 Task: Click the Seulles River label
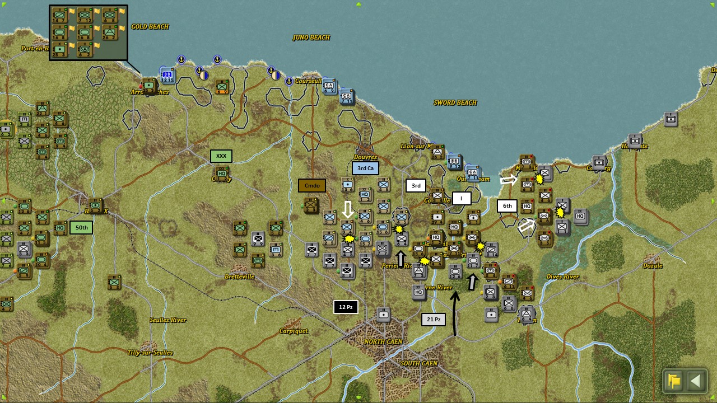168,320
